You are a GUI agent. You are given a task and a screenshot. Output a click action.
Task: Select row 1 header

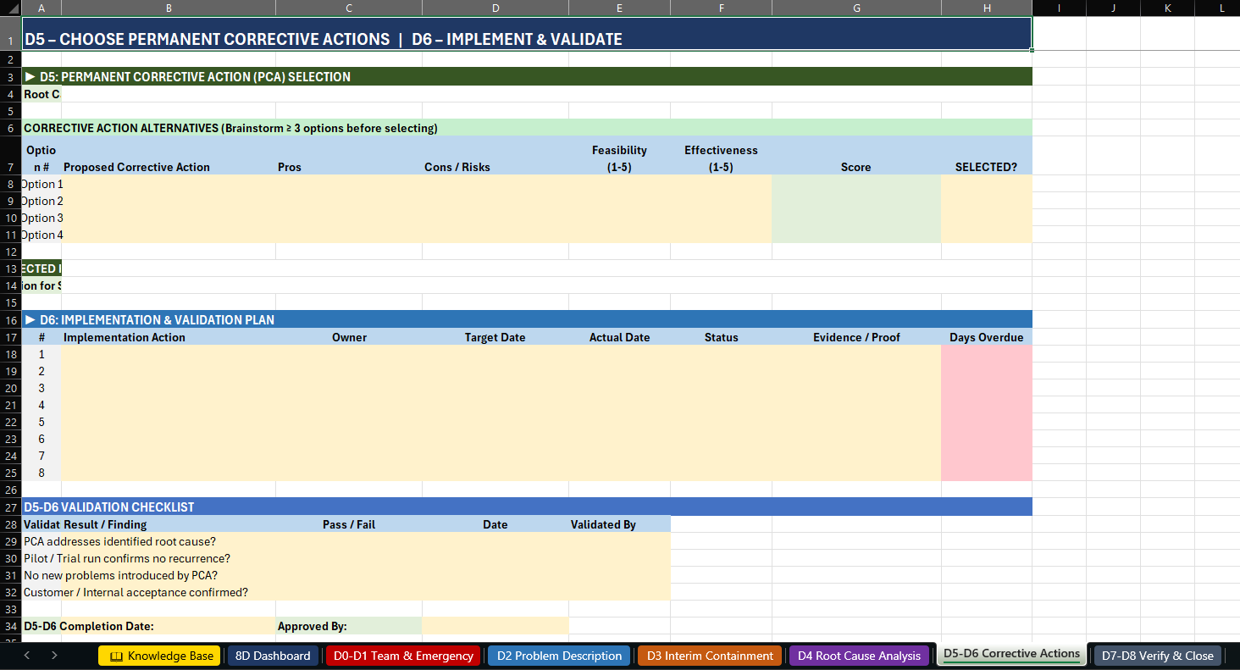[x=9, y=39]
